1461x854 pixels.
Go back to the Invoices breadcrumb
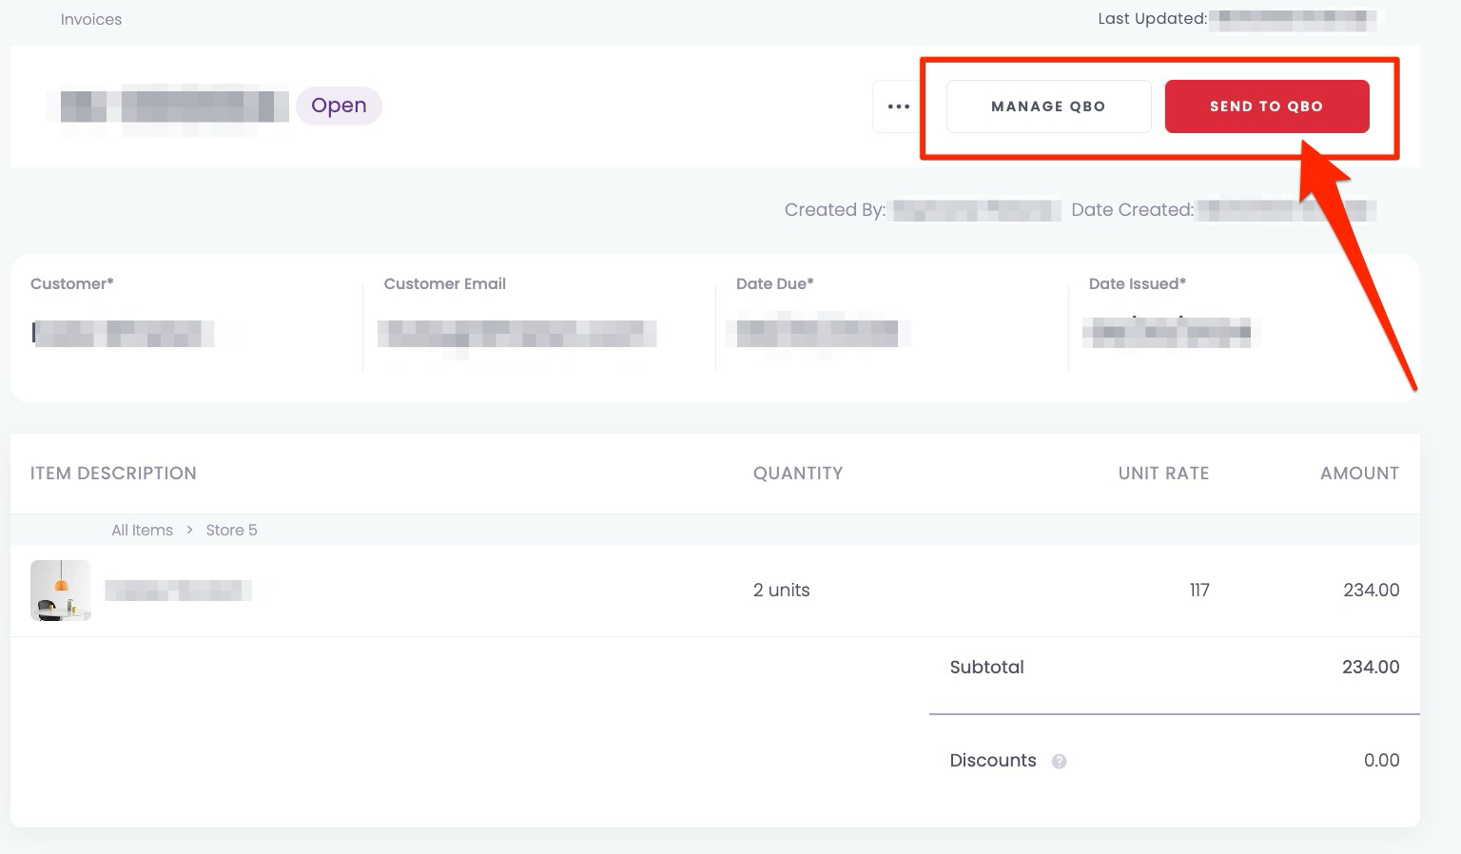[91, 19]
